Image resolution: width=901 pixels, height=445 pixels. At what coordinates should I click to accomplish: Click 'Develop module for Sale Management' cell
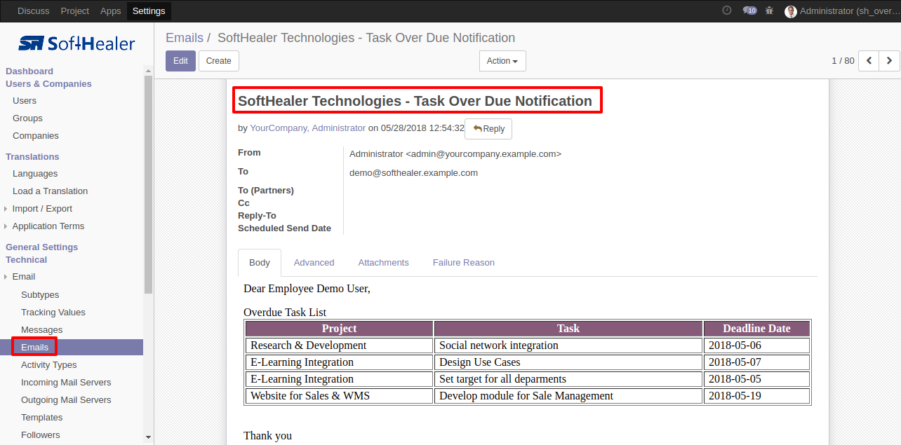click(568, 396)
